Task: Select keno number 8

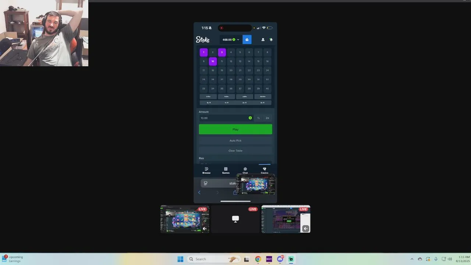Action: (x=268, y=52)
